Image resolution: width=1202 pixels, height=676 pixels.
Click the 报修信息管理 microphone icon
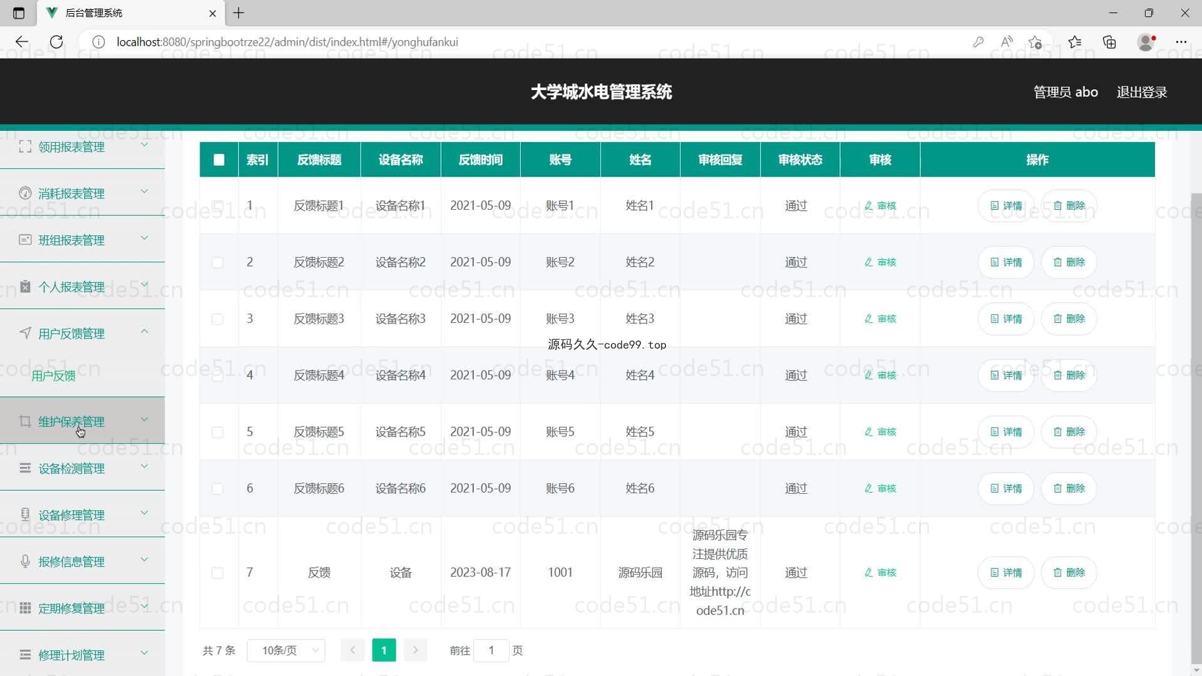pos(25,561)
